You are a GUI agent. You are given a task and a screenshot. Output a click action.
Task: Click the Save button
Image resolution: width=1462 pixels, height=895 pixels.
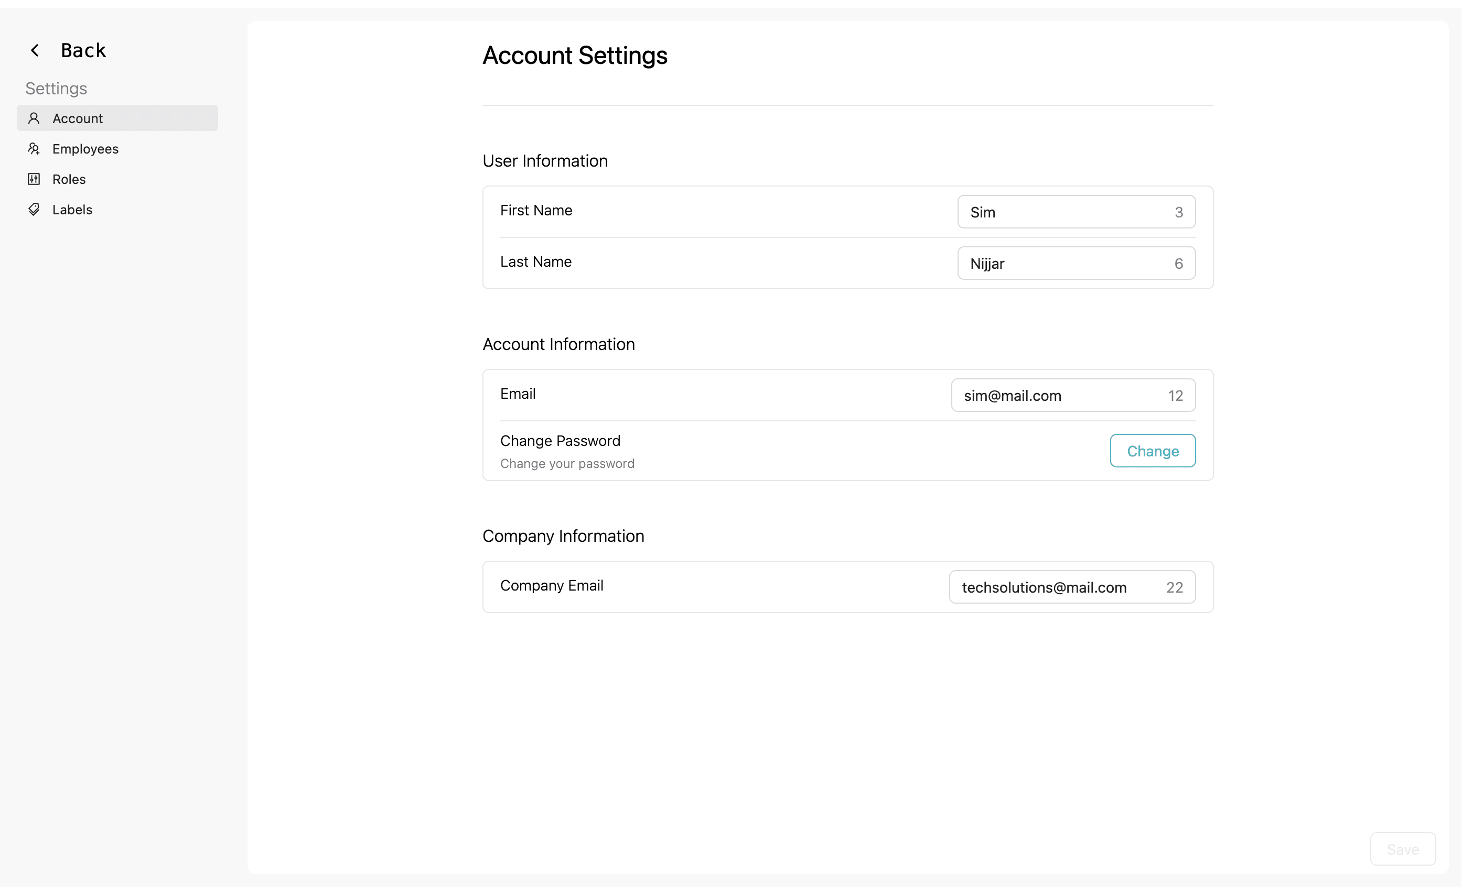click(x=1403, y=849)
